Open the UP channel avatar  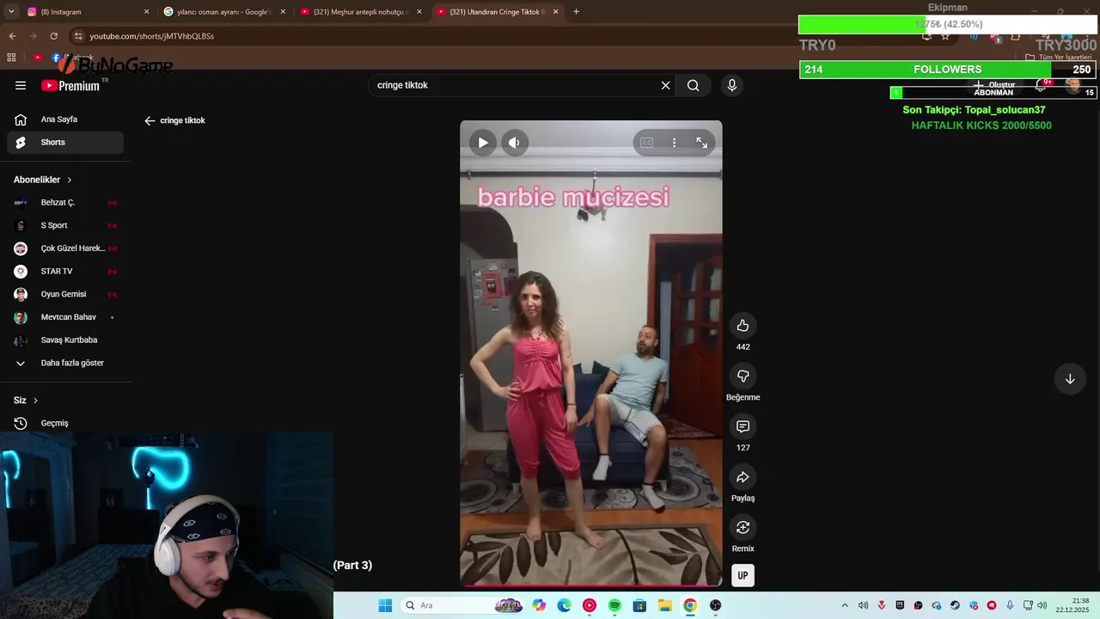743,576
